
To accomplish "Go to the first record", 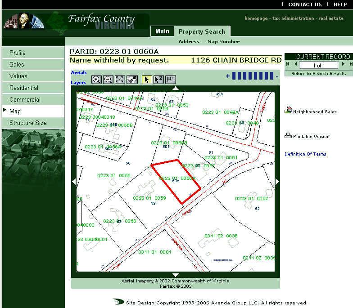I will [x=288, y=64].
